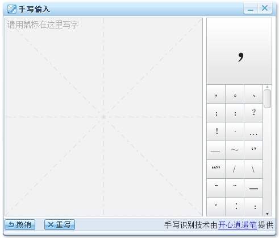This screenshot has height=238, width=279.
Task: Select the large comma candidate preview
Action: click(x=239, y=51)
